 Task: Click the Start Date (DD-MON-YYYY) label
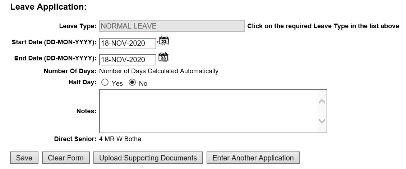click(x=54, y=42)
